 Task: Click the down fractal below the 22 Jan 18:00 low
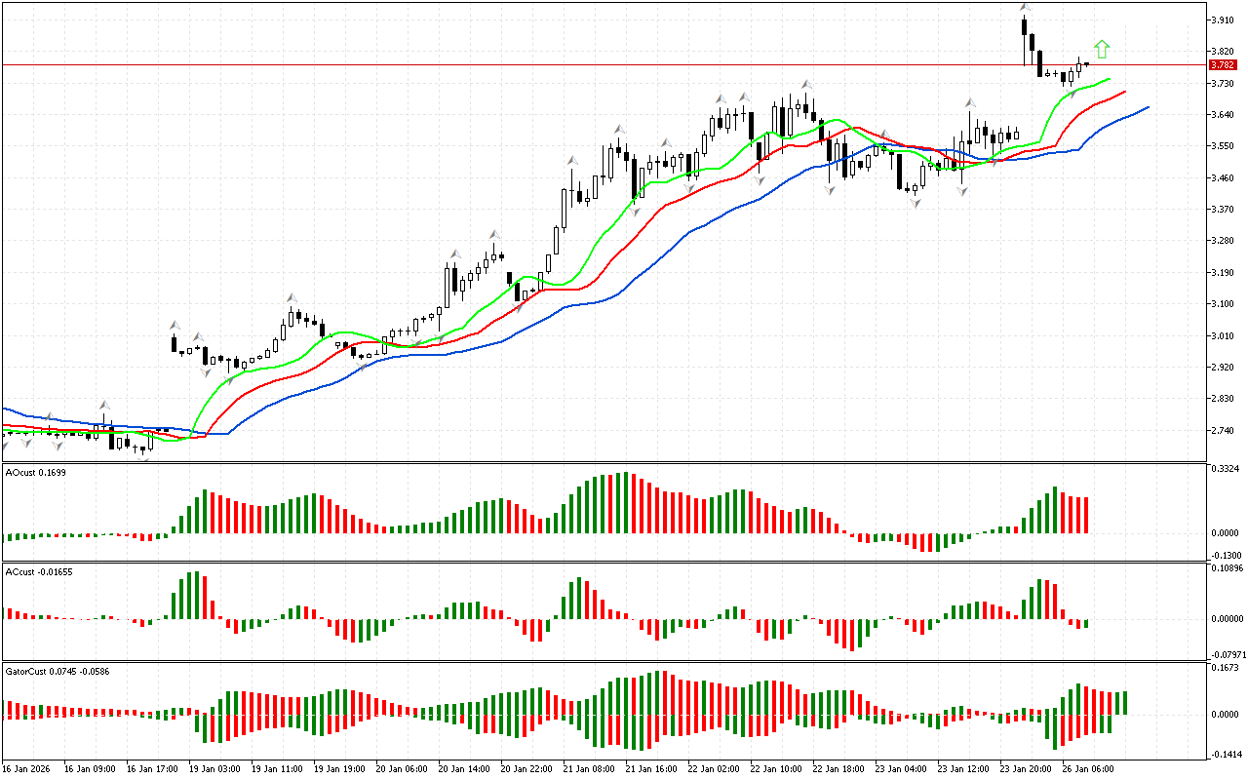[x=830, y=190]
